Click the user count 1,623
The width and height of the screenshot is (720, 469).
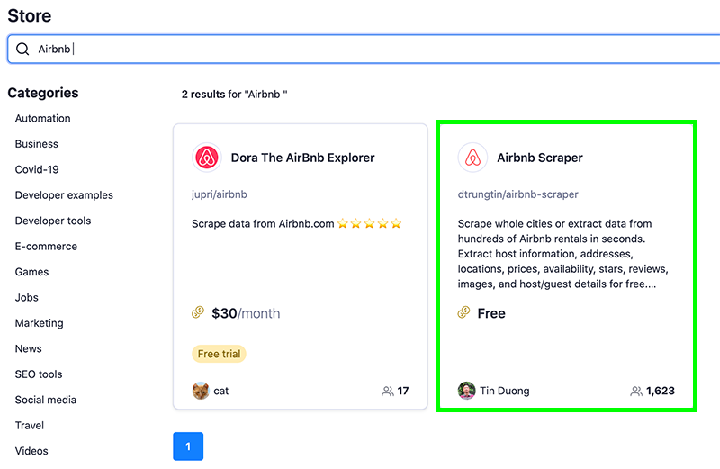[x=661, y=391]
